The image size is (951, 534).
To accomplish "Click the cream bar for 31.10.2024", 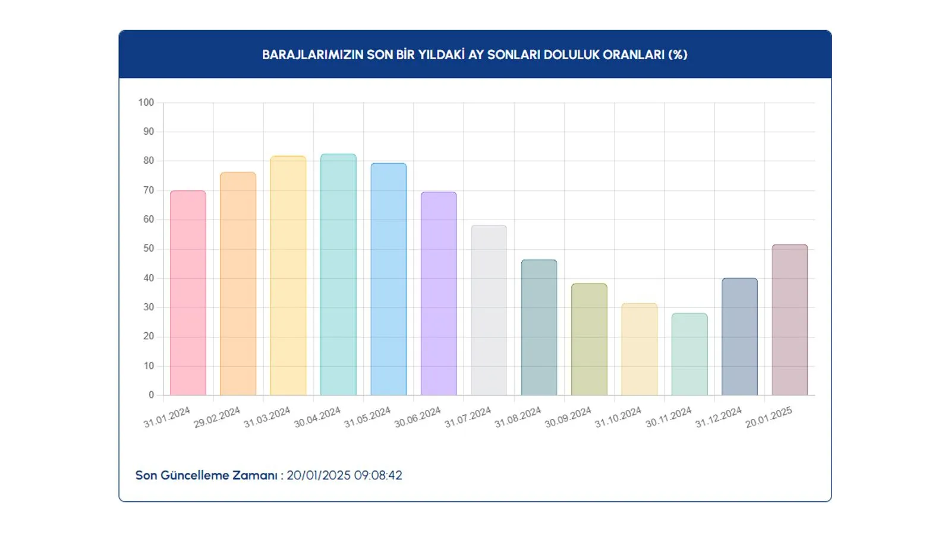I will [640, 349].
